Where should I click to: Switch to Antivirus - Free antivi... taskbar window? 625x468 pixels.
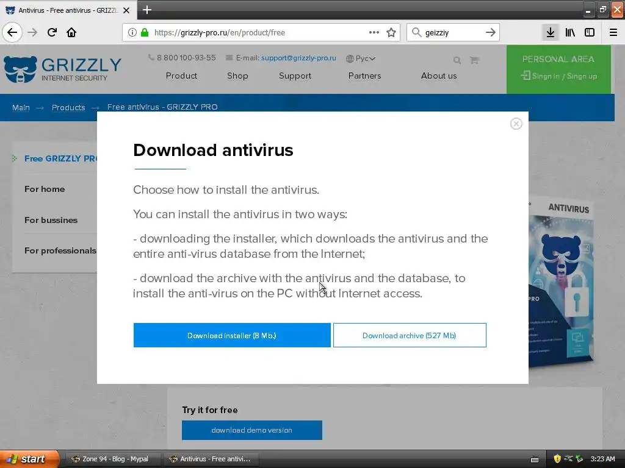click(211, 459)
